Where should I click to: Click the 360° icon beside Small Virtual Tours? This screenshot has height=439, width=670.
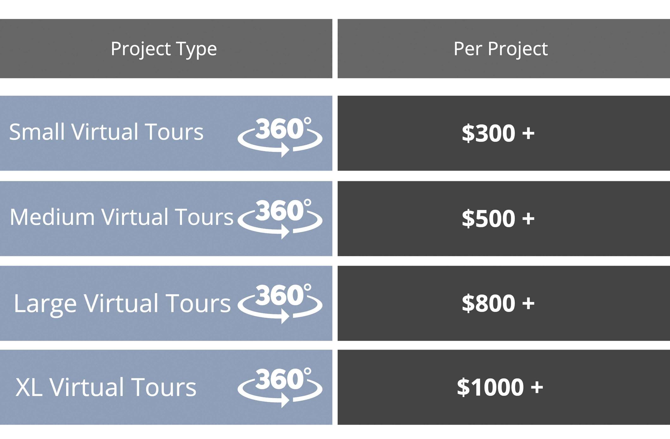(x=280, y=137)
